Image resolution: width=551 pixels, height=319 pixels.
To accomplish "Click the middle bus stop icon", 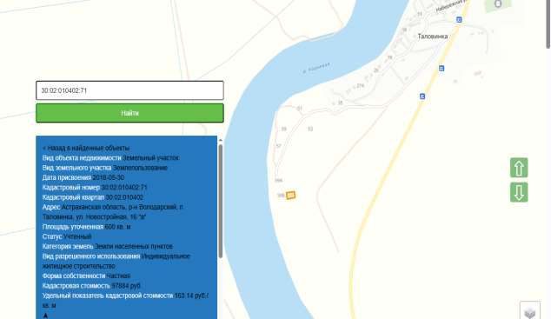I will click(441, 68).
